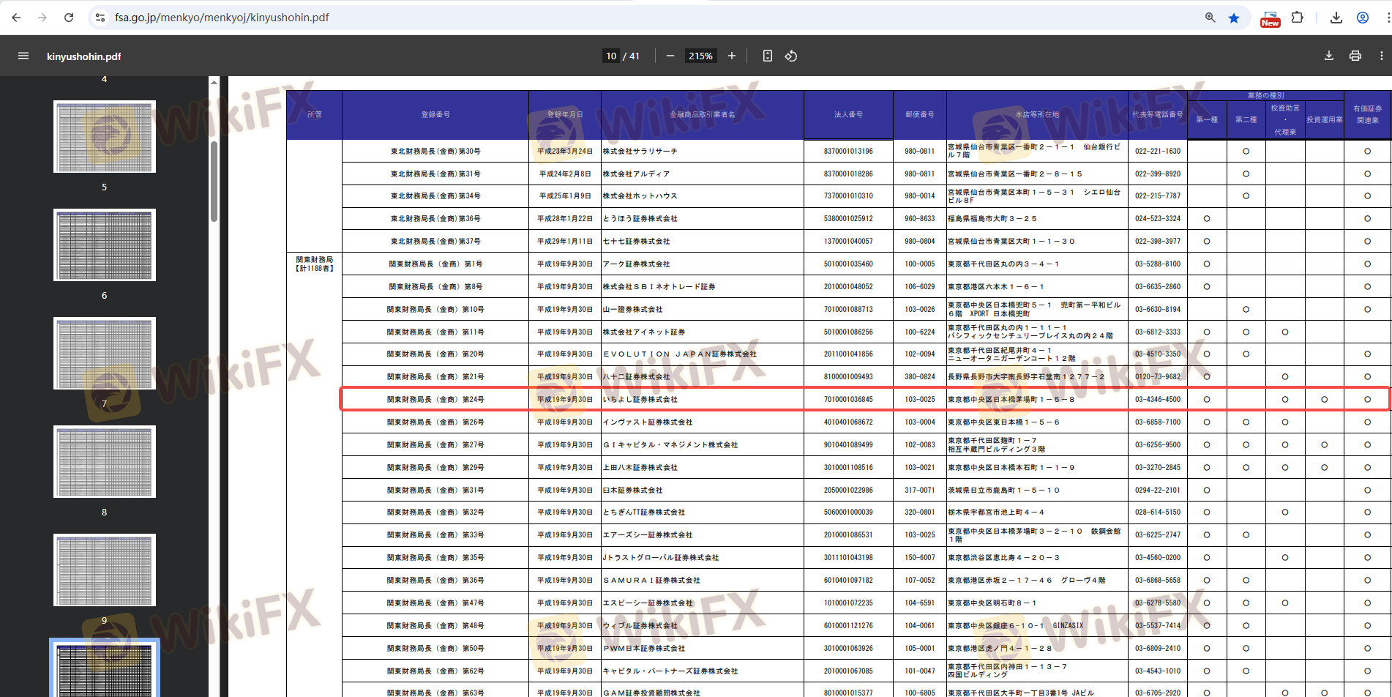Viewport: 1392px width, 697px height.
Task: Click the 登録番号 column header
Action: [x=435, y=115]
